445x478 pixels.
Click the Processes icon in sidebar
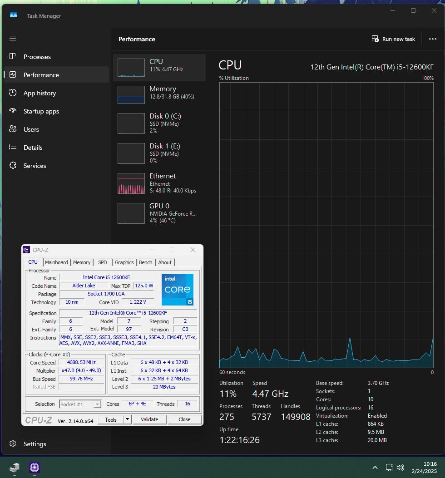point(13,56)
